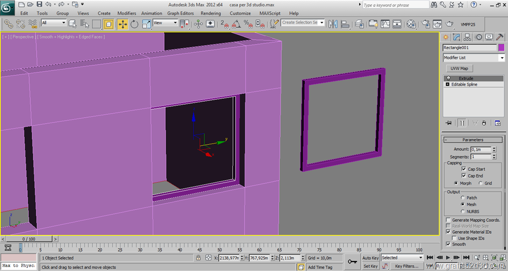This screenshot has width=508, height=271.
Task: Click the UVW Map button
Action: pos(459,68)
